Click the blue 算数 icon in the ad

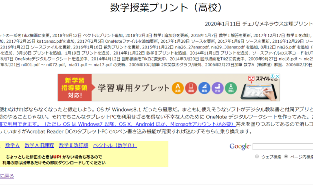[x=204, y=88]
